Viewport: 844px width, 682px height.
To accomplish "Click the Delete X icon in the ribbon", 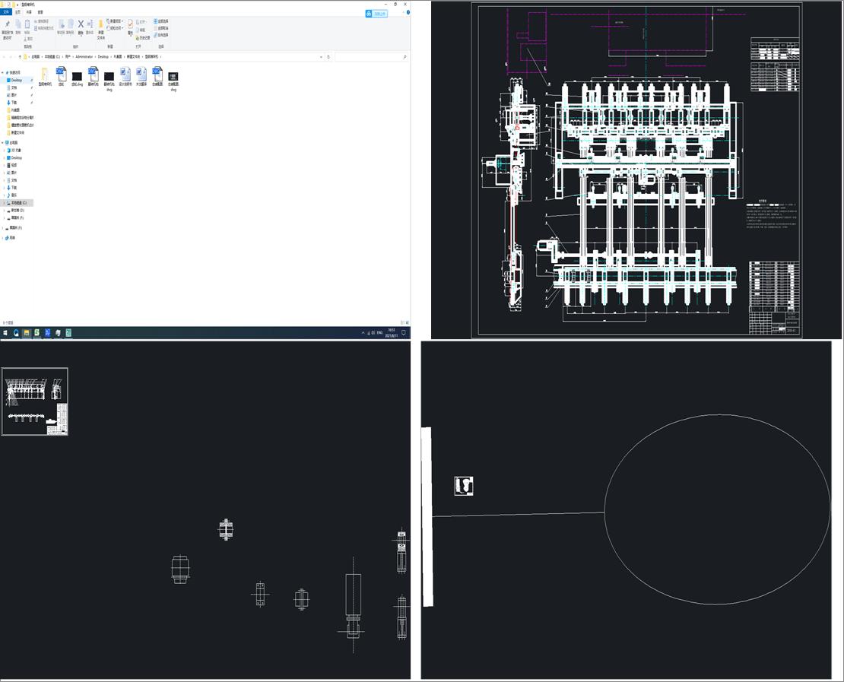I will point(81,24).
